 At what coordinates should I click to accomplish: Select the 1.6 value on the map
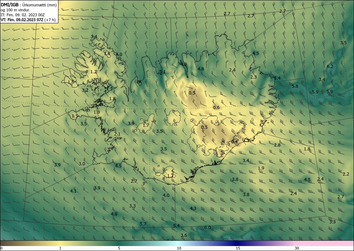(71, 82)
